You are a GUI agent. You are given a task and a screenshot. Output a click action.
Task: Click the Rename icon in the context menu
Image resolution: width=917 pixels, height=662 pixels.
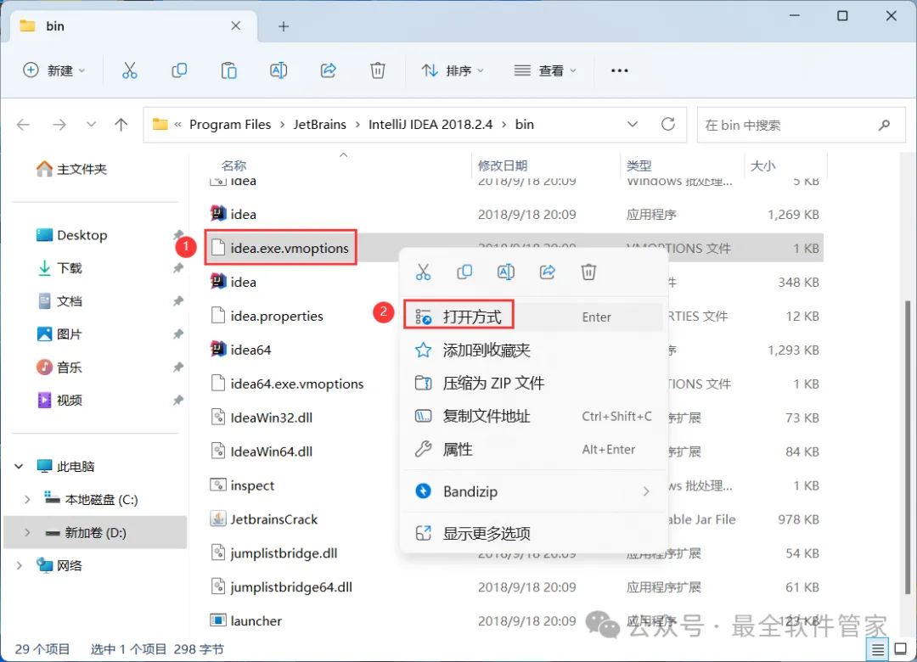(506, 272)
